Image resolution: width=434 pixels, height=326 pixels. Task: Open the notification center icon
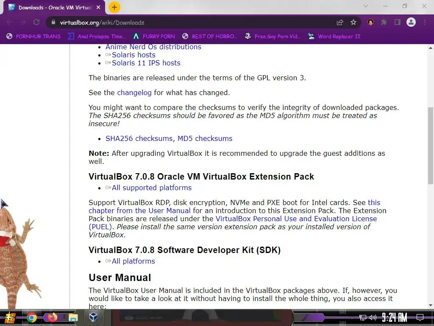tap(420, 318)
